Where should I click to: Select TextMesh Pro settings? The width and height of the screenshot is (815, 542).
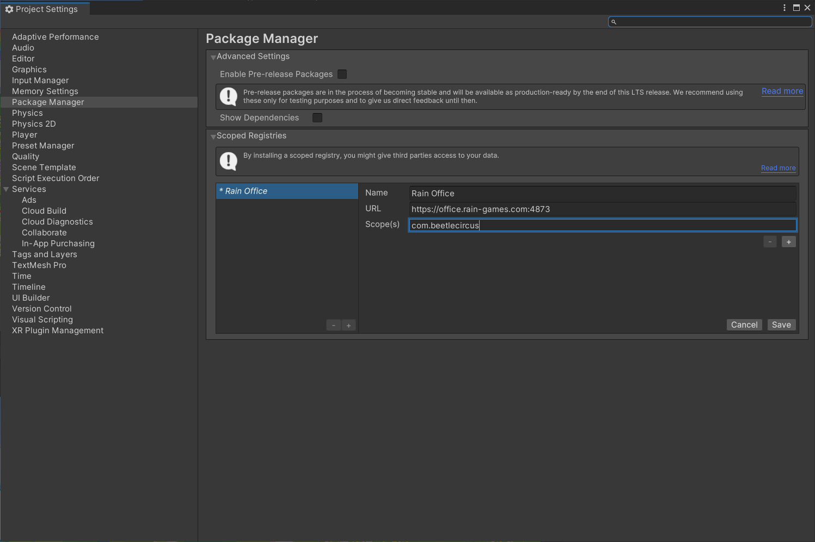tap(39, 265)
